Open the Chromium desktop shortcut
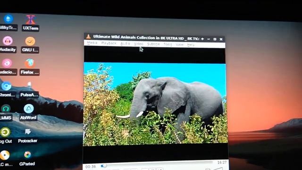 point(6,86)
